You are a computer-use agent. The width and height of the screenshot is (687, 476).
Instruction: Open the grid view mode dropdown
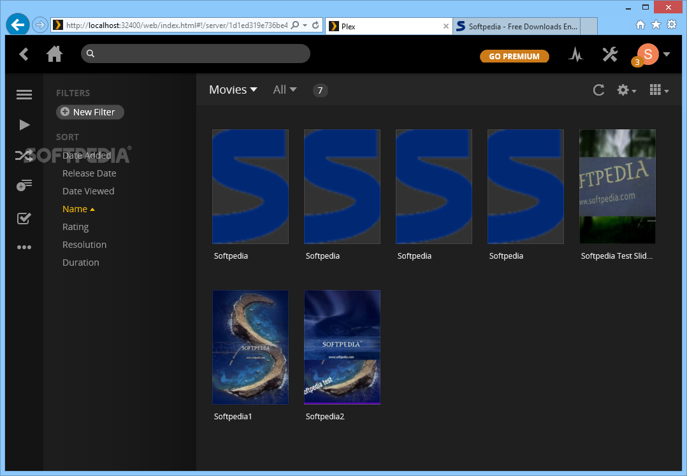pos(659,90)
